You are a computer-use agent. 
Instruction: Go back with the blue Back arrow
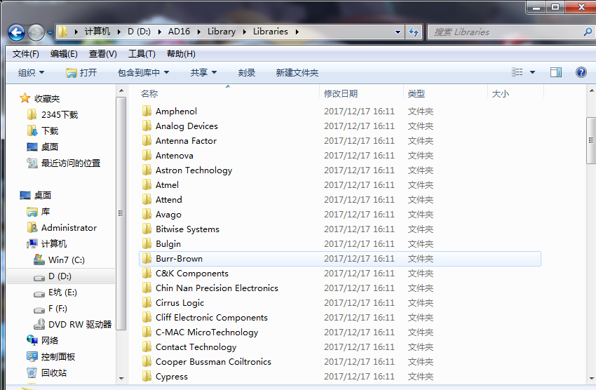click(17, 33)
